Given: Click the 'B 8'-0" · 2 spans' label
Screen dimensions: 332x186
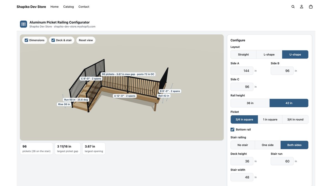Looking at the screenshot, I should 170,91.
